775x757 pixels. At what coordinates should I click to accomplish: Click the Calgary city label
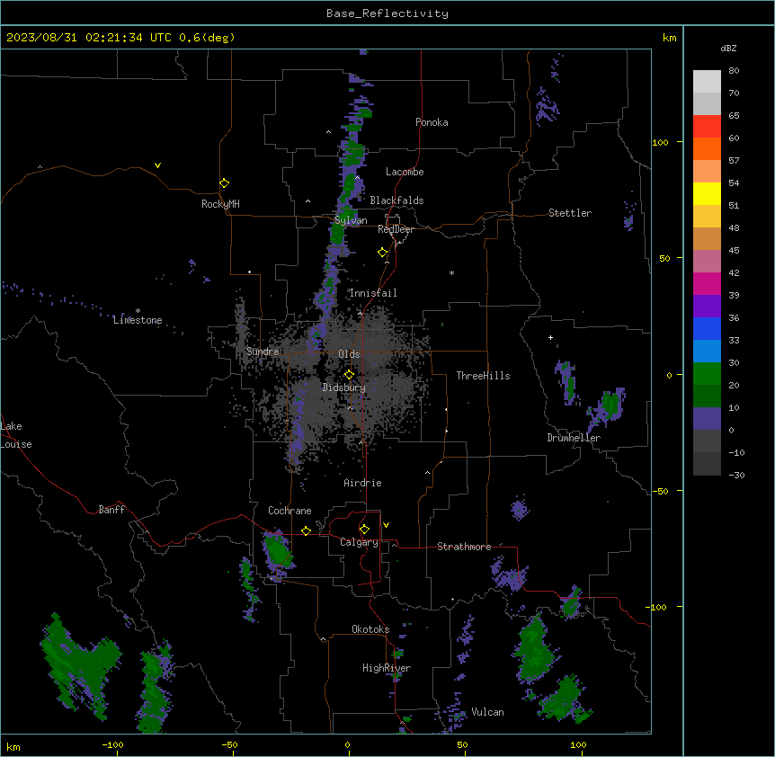360,542
